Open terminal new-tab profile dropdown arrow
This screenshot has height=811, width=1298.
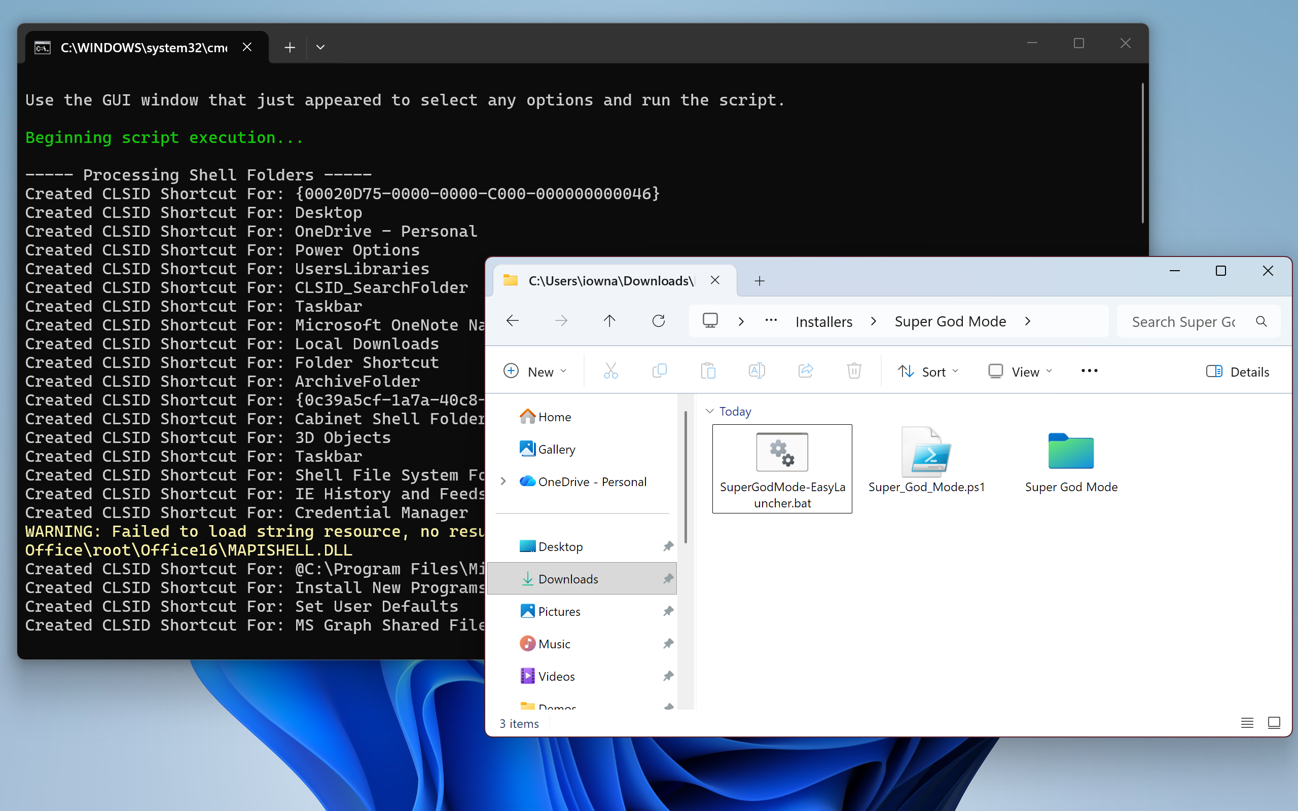click(320, 47)
